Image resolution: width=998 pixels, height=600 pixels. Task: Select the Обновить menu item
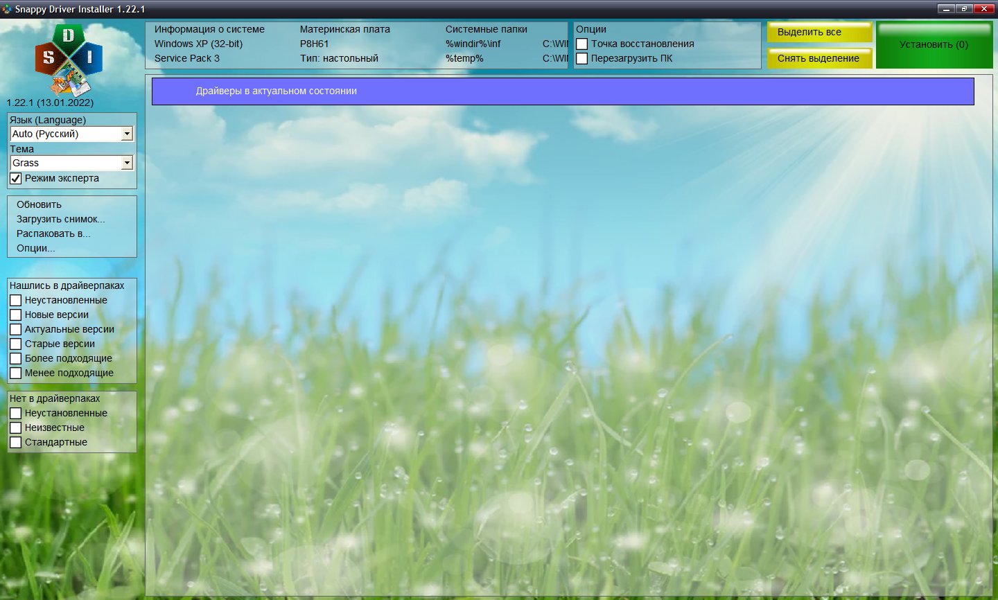pyautogui.click(x=40, y=205)
